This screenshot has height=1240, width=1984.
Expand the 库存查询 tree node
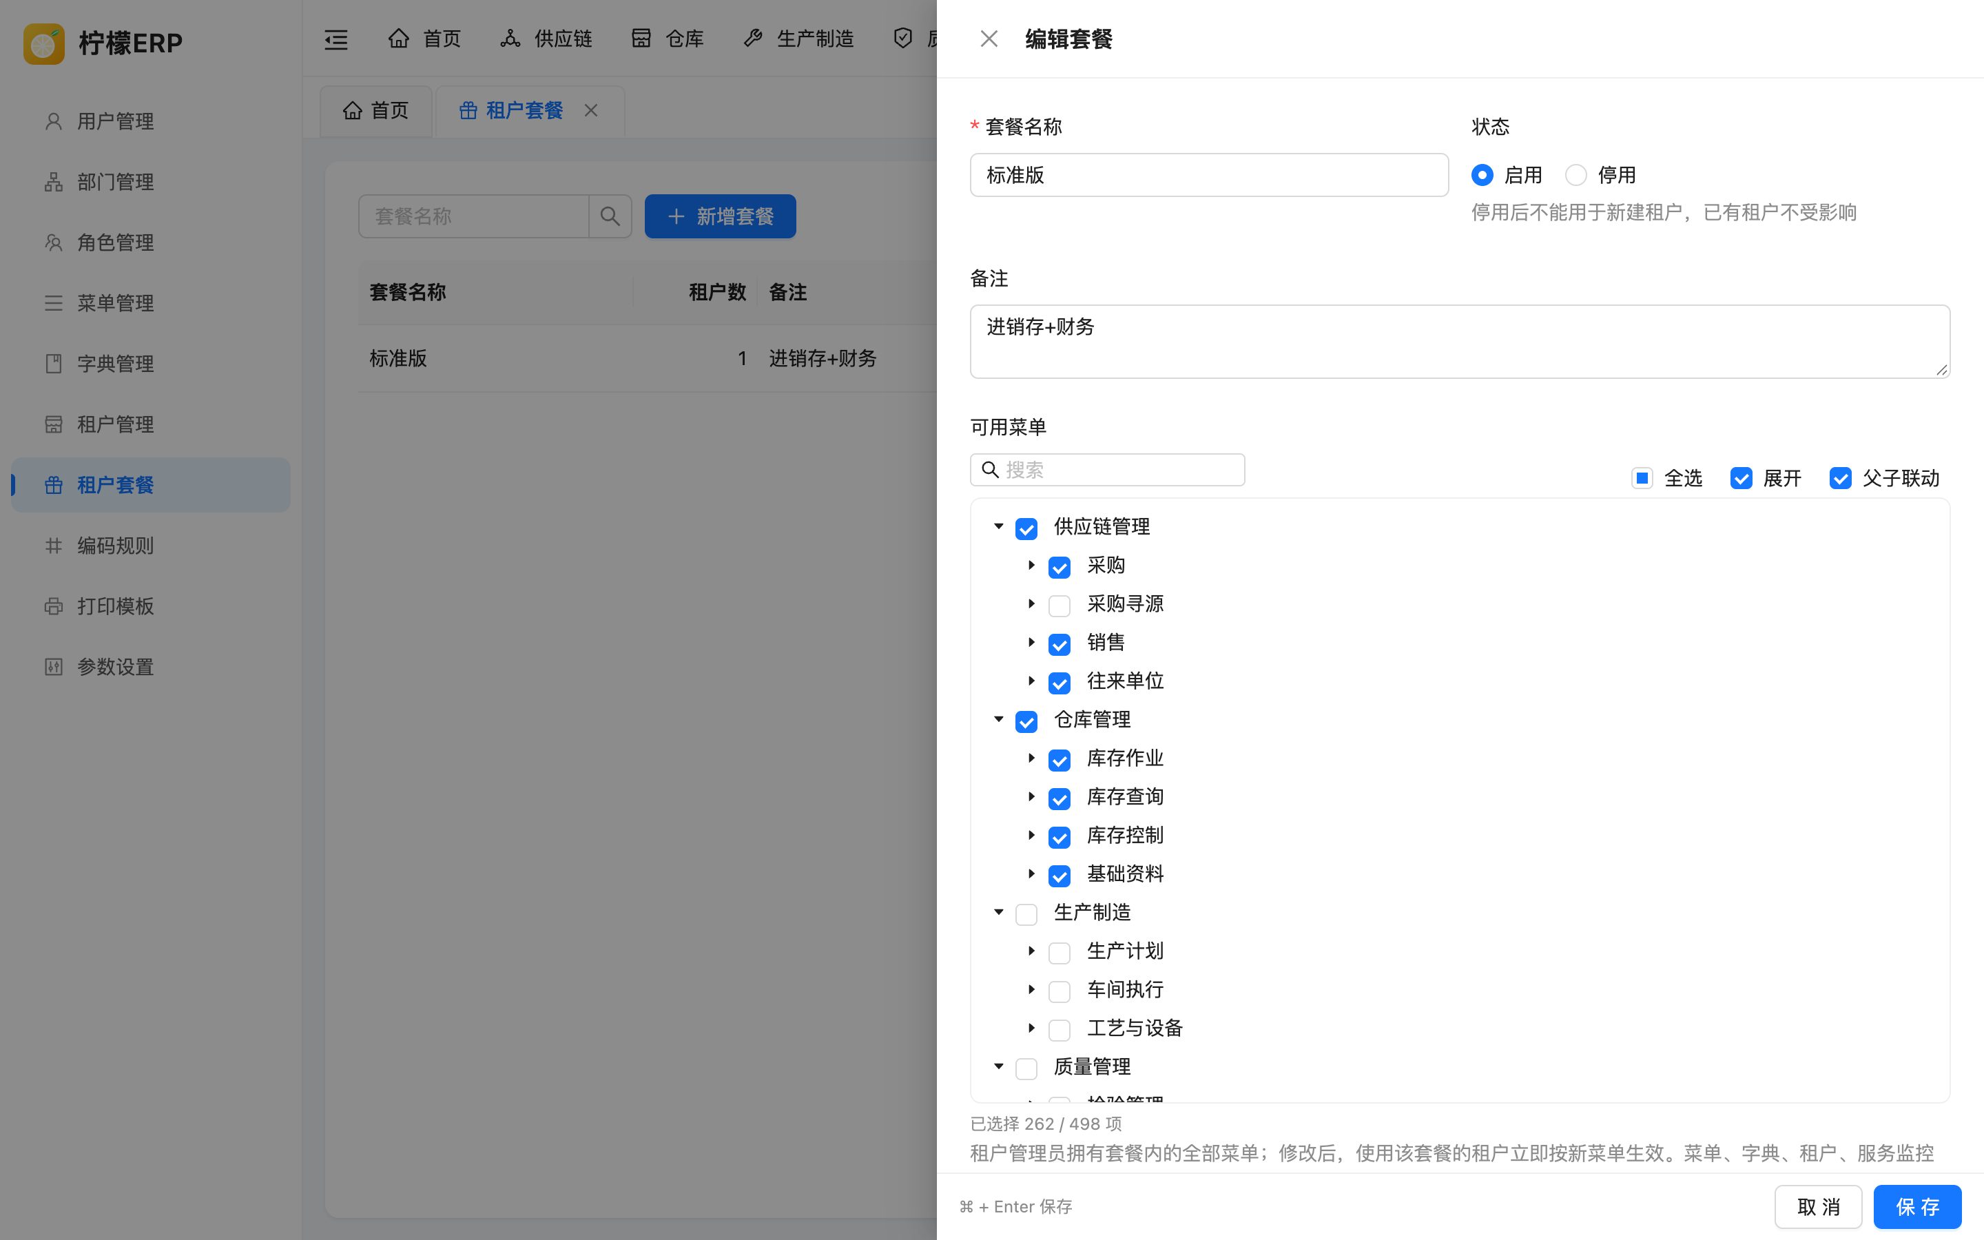(x=1031, y=796)
